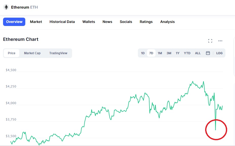Open the News section tab
The image size is (235, 146).
(x=107, y=22)
